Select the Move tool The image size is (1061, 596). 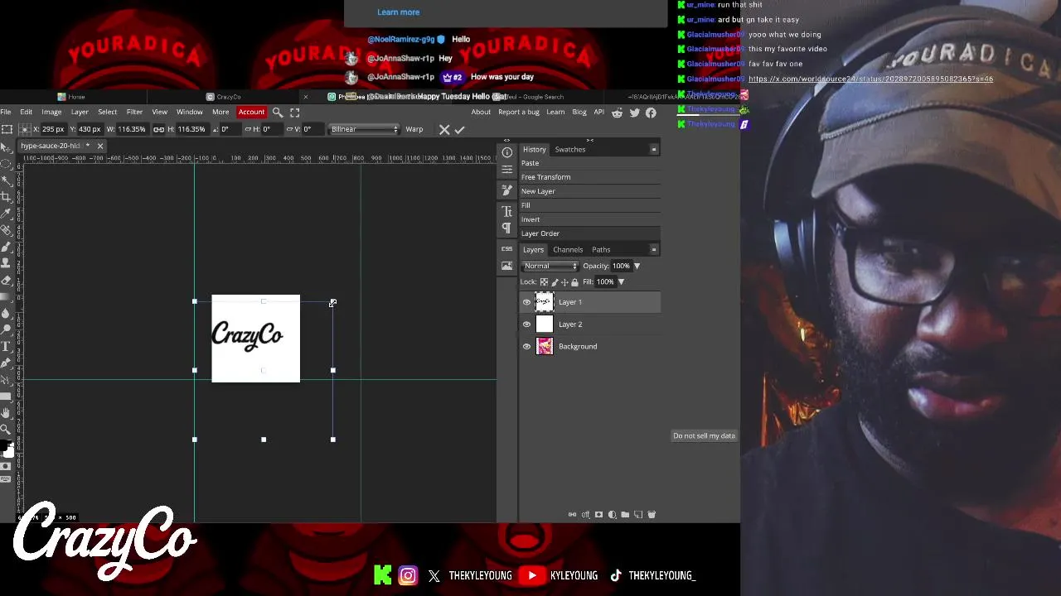pos(7,147)
